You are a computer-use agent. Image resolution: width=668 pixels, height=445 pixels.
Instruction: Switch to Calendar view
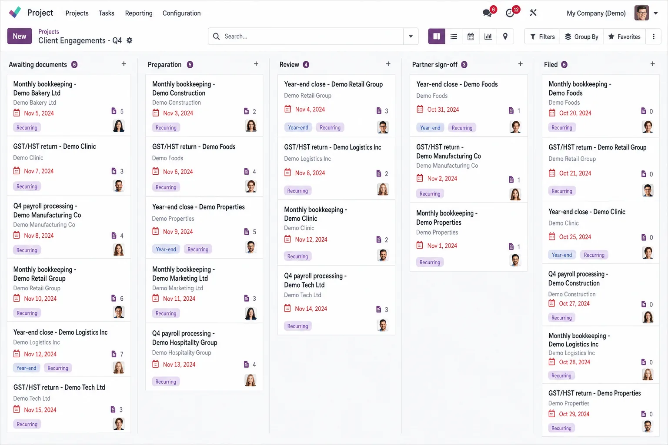tap(471, 37)
